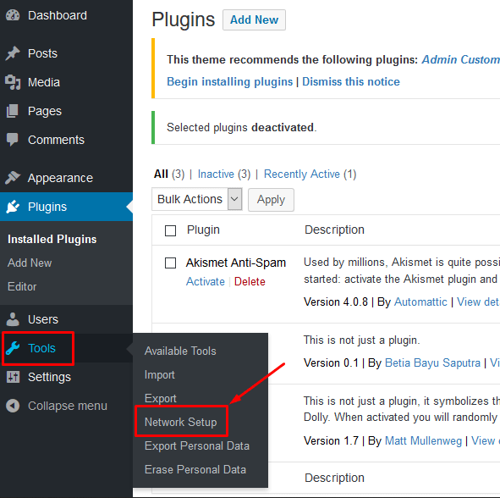
Task: Click the Dashboard gauge icon
Action: 13,15
